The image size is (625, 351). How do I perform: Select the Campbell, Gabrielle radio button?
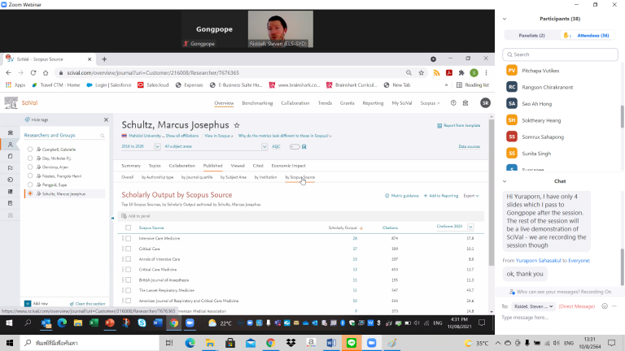tap(30, 149)
